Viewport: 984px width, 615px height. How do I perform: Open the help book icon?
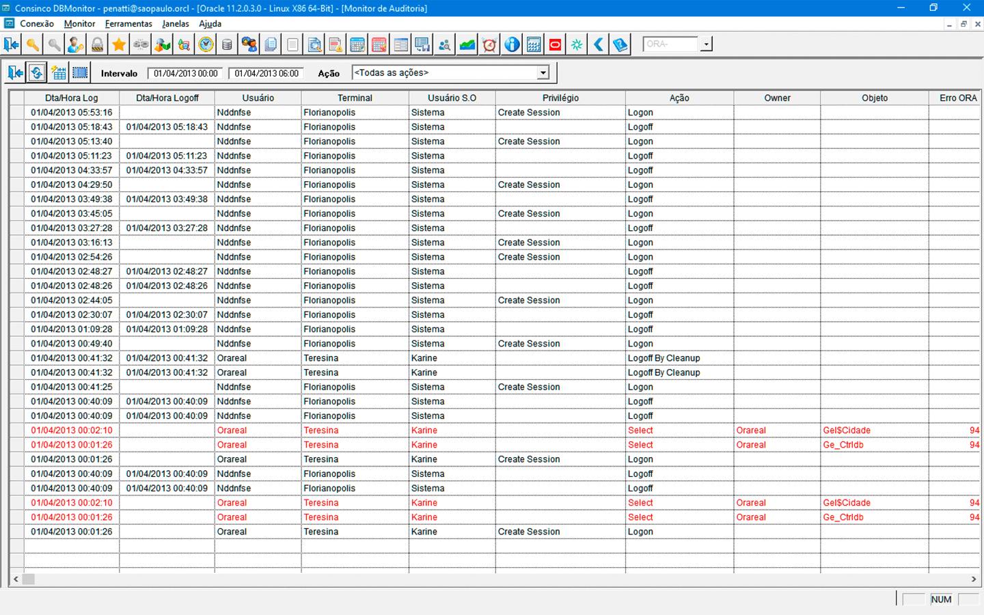(x=620, y=44)
